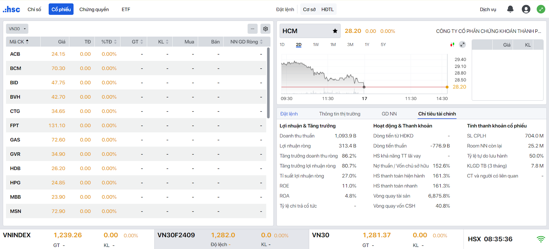Toggle HCM favorite star

pyautogui.click(x=335, y=31)
